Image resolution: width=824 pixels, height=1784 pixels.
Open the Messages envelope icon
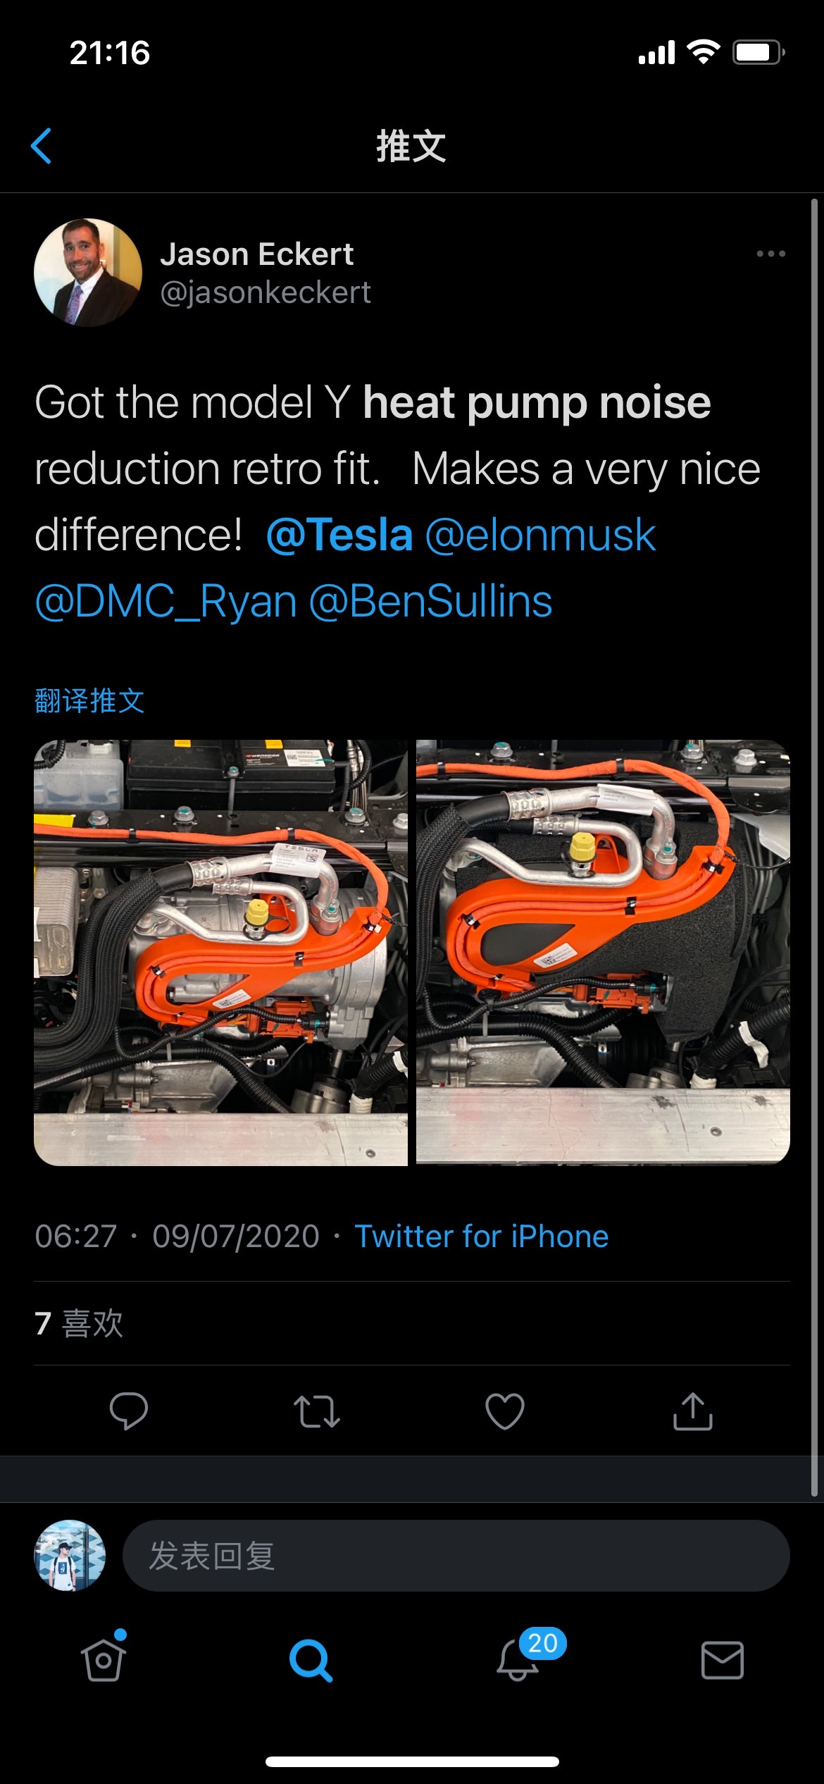point(722,1660)
